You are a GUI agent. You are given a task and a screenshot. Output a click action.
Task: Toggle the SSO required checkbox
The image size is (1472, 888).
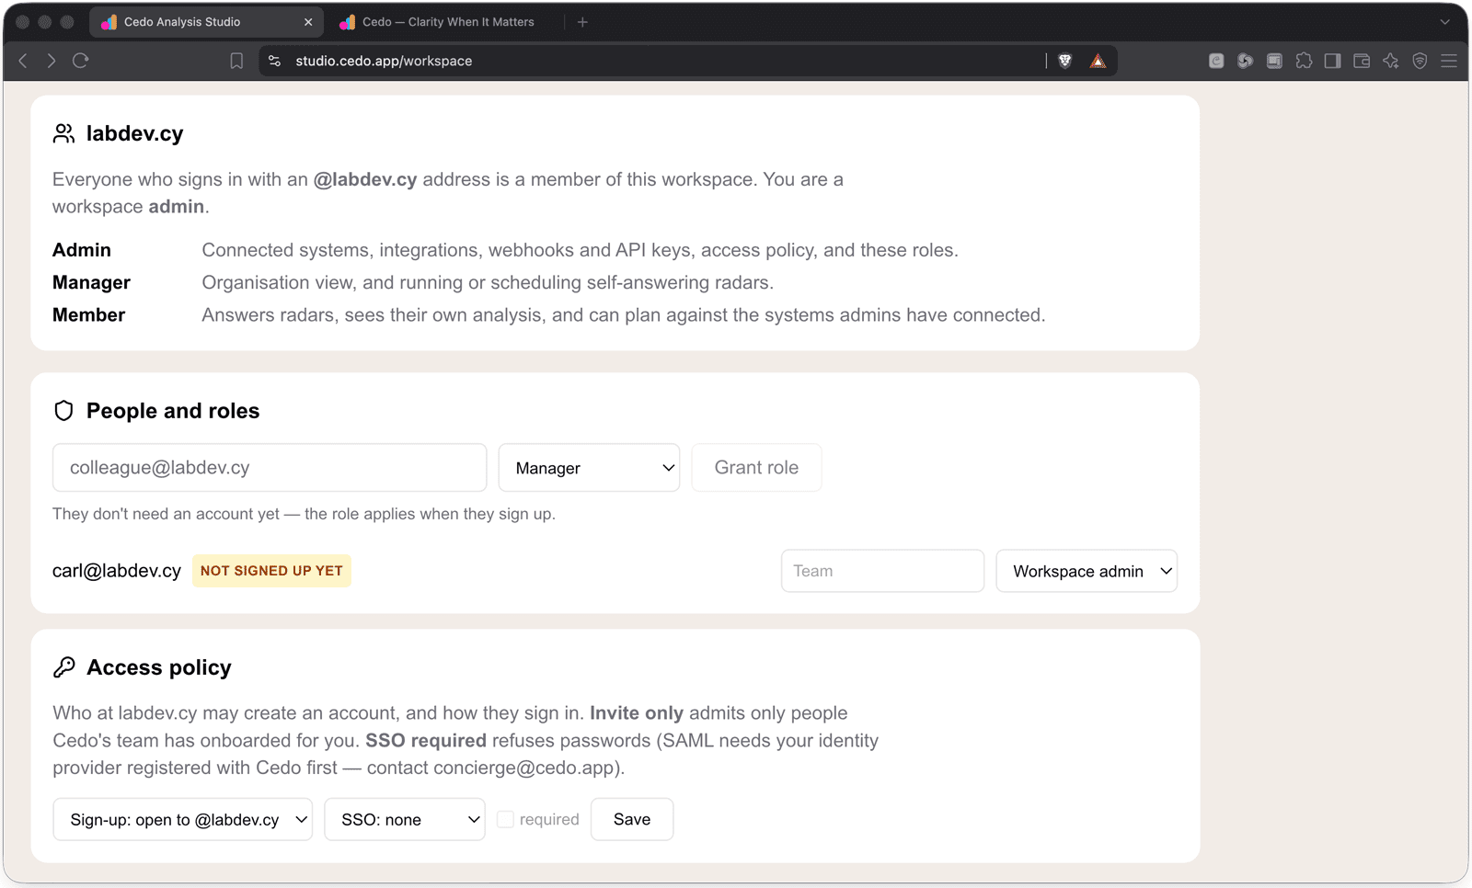click(x=505, y=819)
